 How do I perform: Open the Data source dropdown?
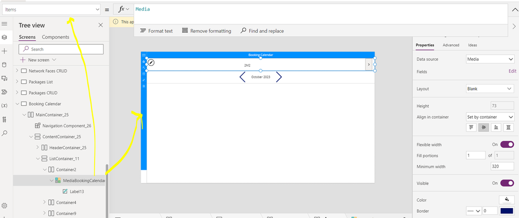click(489, 59)
